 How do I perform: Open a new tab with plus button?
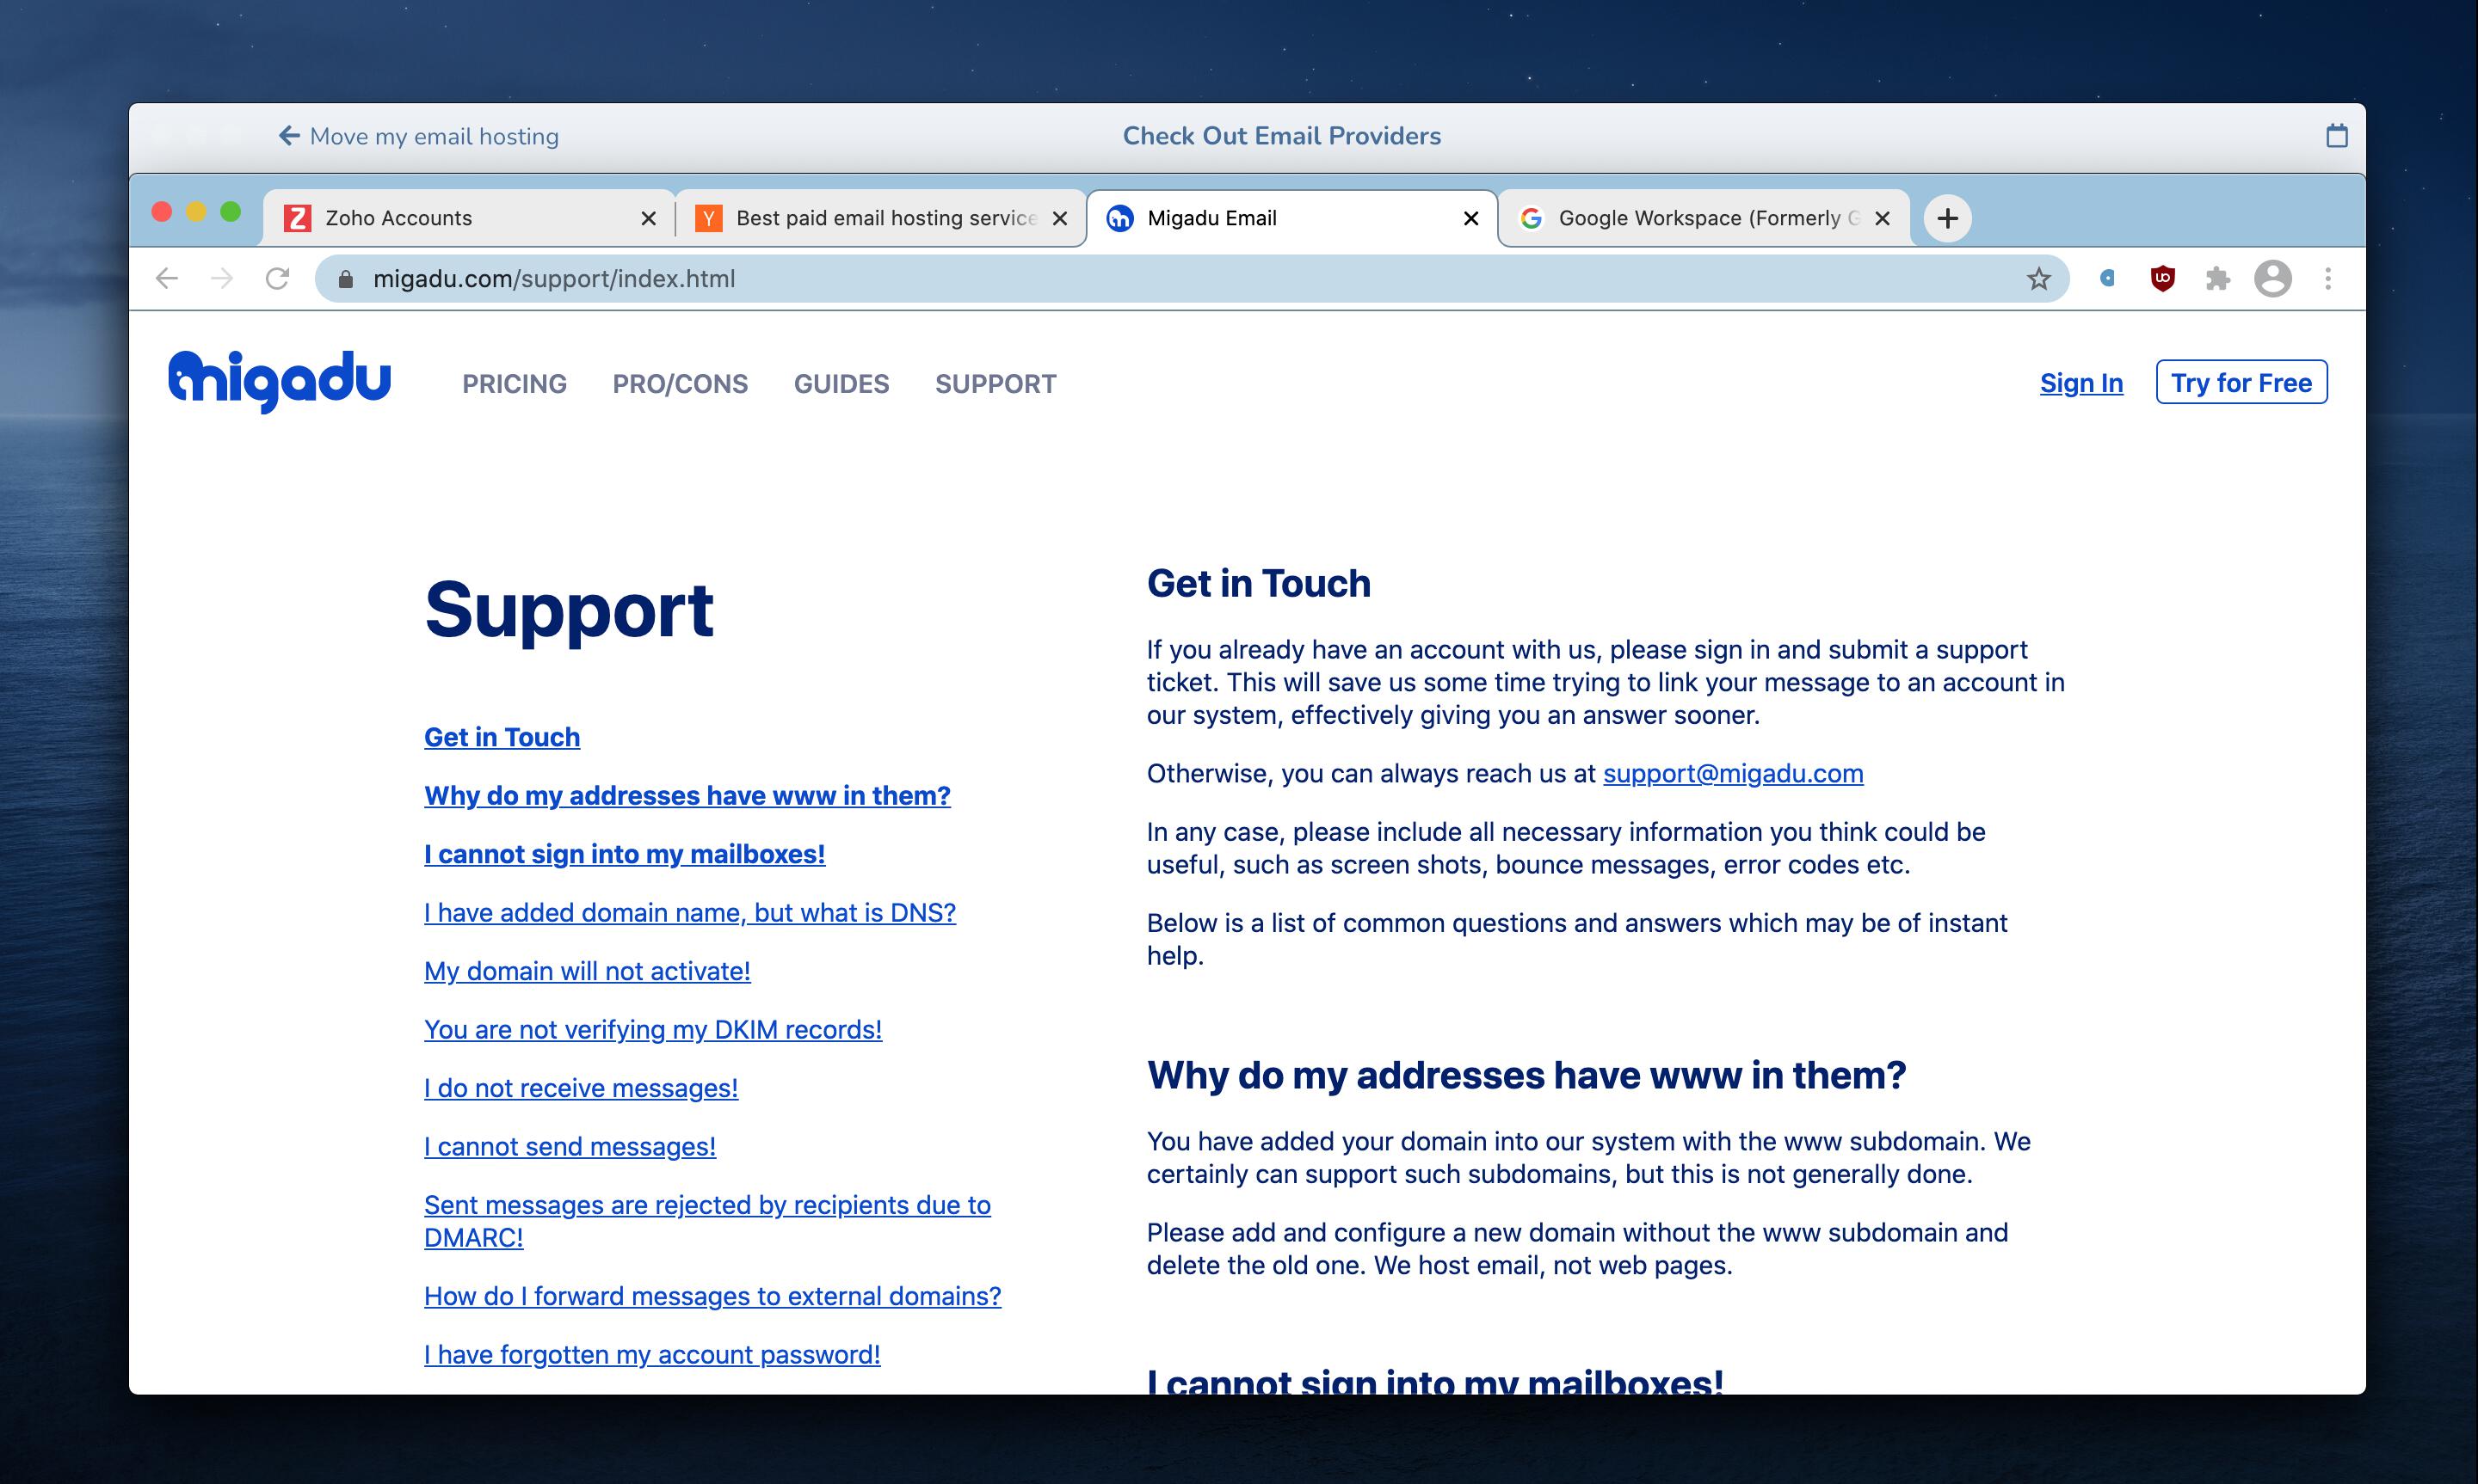point(1947,218)
